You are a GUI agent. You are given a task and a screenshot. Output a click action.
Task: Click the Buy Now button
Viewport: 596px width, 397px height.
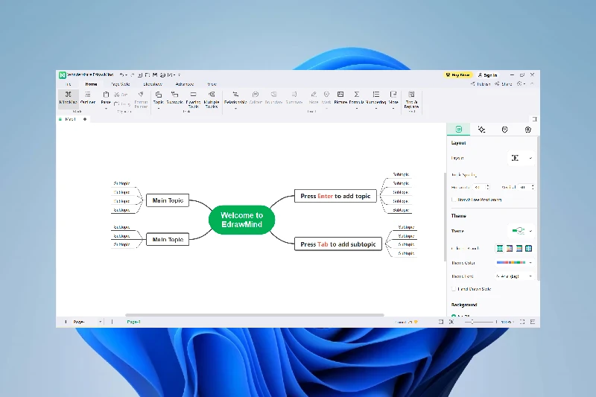tap(457, 75)
